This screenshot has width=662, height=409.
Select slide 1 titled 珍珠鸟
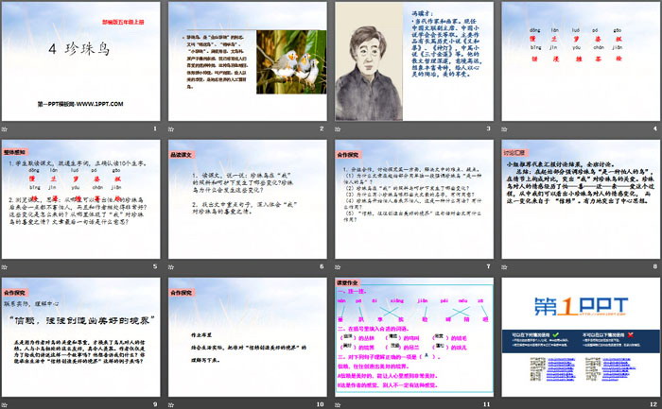pyautogui.click(x=80, y=61)
